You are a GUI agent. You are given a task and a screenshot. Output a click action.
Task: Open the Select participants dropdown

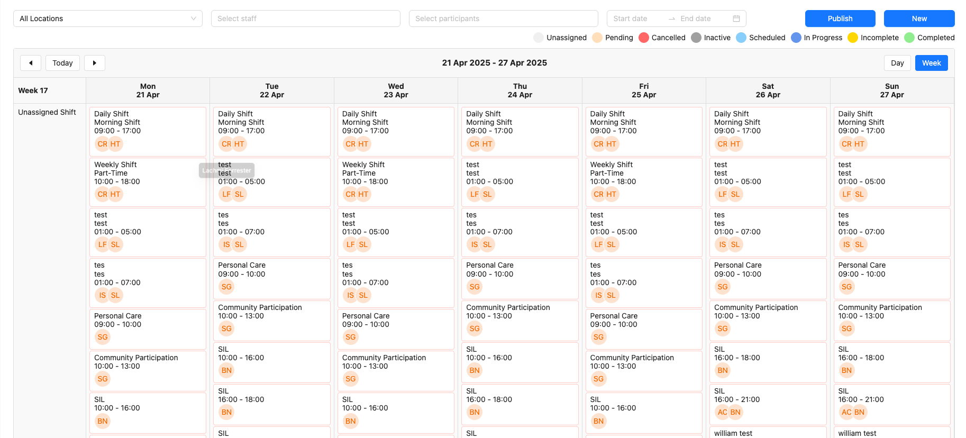(503, 19)
